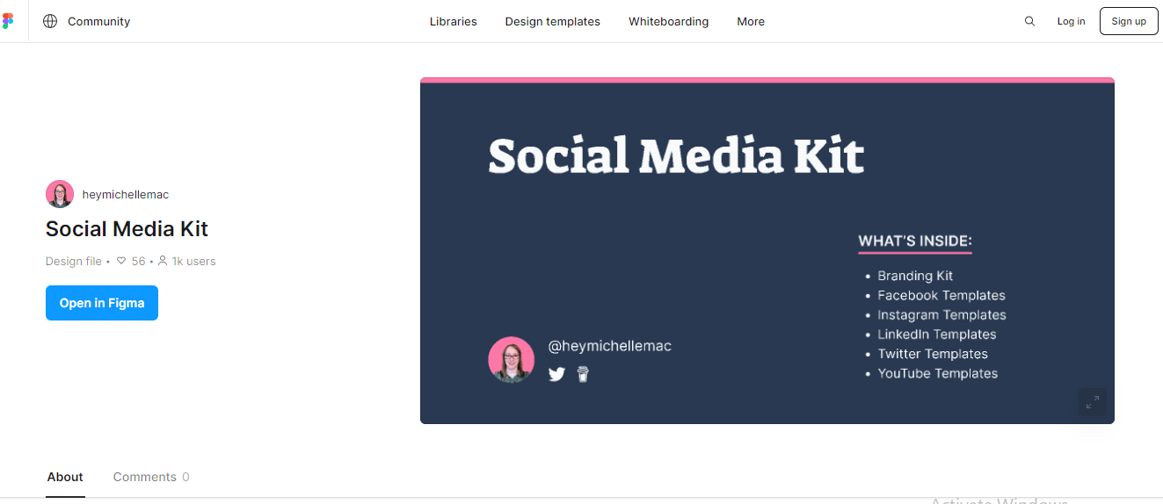Click the Twitter bird icon in preview
This screenshot has height=504, width=1163.
pos(556,374)
